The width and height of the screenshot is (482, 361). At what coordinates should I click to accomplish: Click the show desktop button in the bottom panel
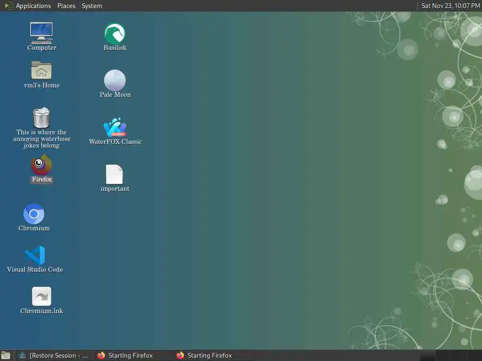(x=6, y=356)
